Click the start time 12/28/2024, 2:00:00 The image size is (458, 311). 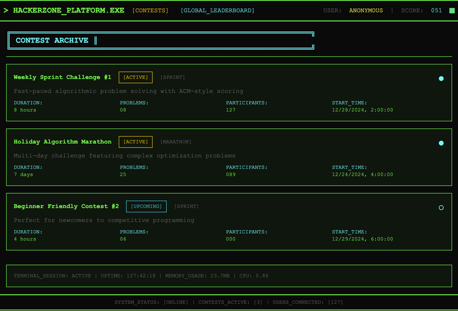pos(363,110)
